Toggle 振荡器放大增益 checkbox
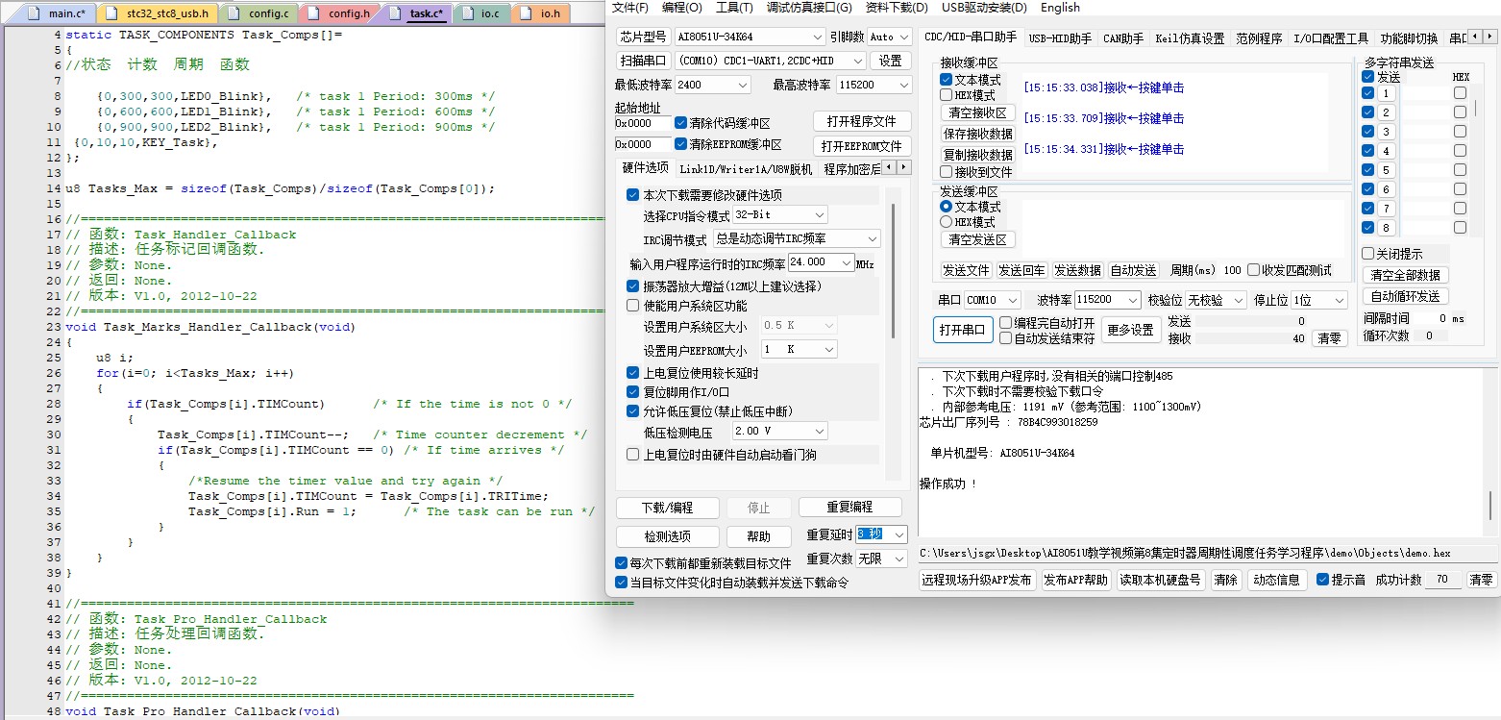This screenshot has height=720, width=1501. pyautogui.click(x=632, y=286)
